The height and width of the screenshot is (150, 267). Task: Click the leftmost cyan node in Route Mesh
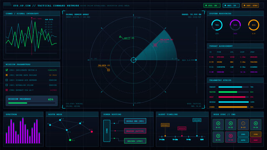tap(50, 125)
